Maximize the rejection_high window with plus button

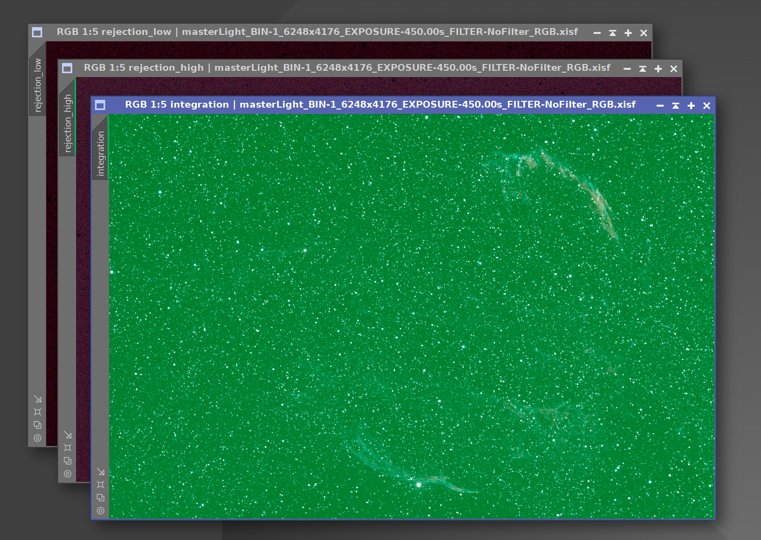pos(658,69)
